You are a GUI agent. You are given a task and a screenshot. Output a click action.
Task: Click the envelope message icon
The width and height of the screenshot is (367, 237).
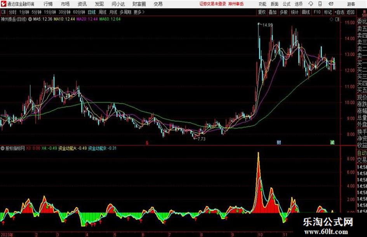pos(331,4)
